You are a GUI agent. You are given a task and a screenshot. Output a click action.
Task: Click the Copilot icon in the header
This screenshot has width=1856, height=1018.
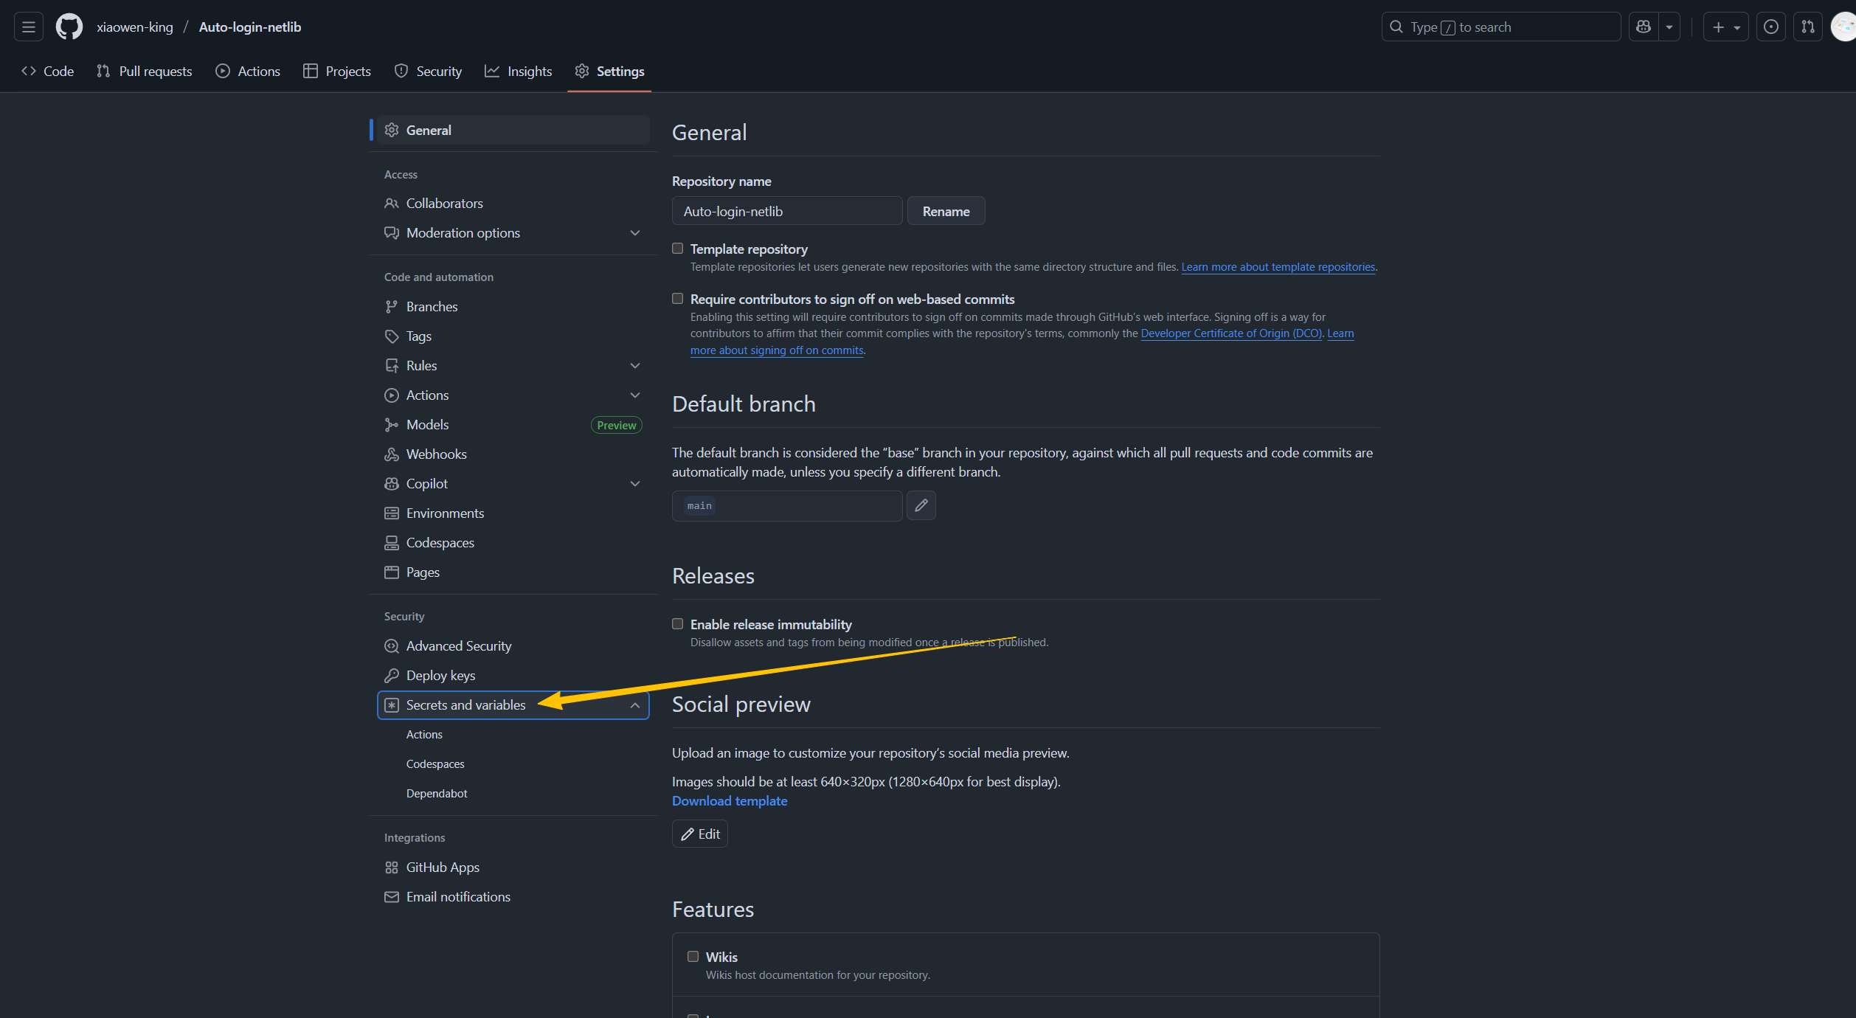1644,27
